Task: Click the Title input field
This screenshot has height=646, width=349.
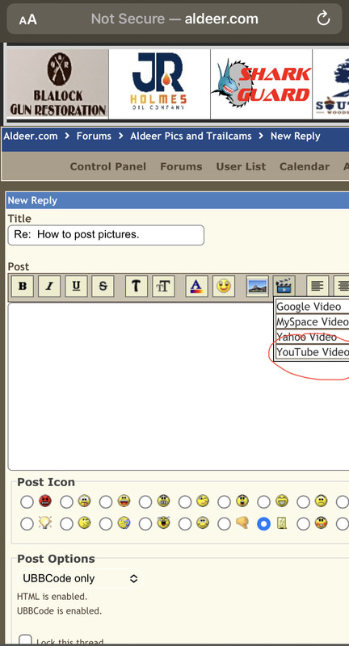Action: click(x=106, y=235)
